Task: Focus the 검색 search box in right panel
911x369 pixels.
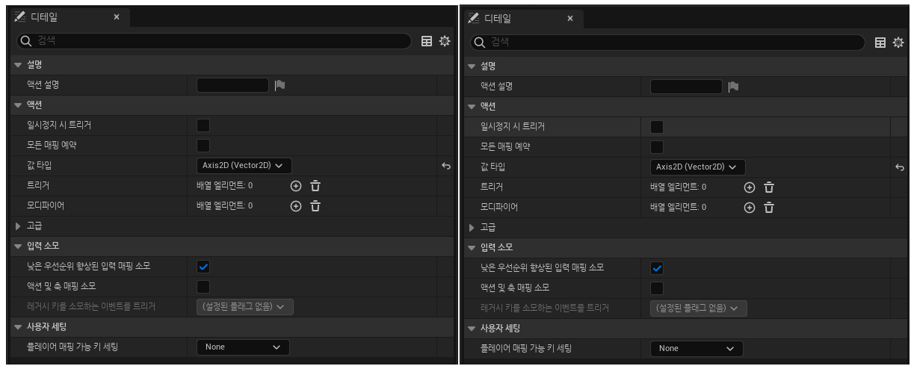Action: coord(667,43)
